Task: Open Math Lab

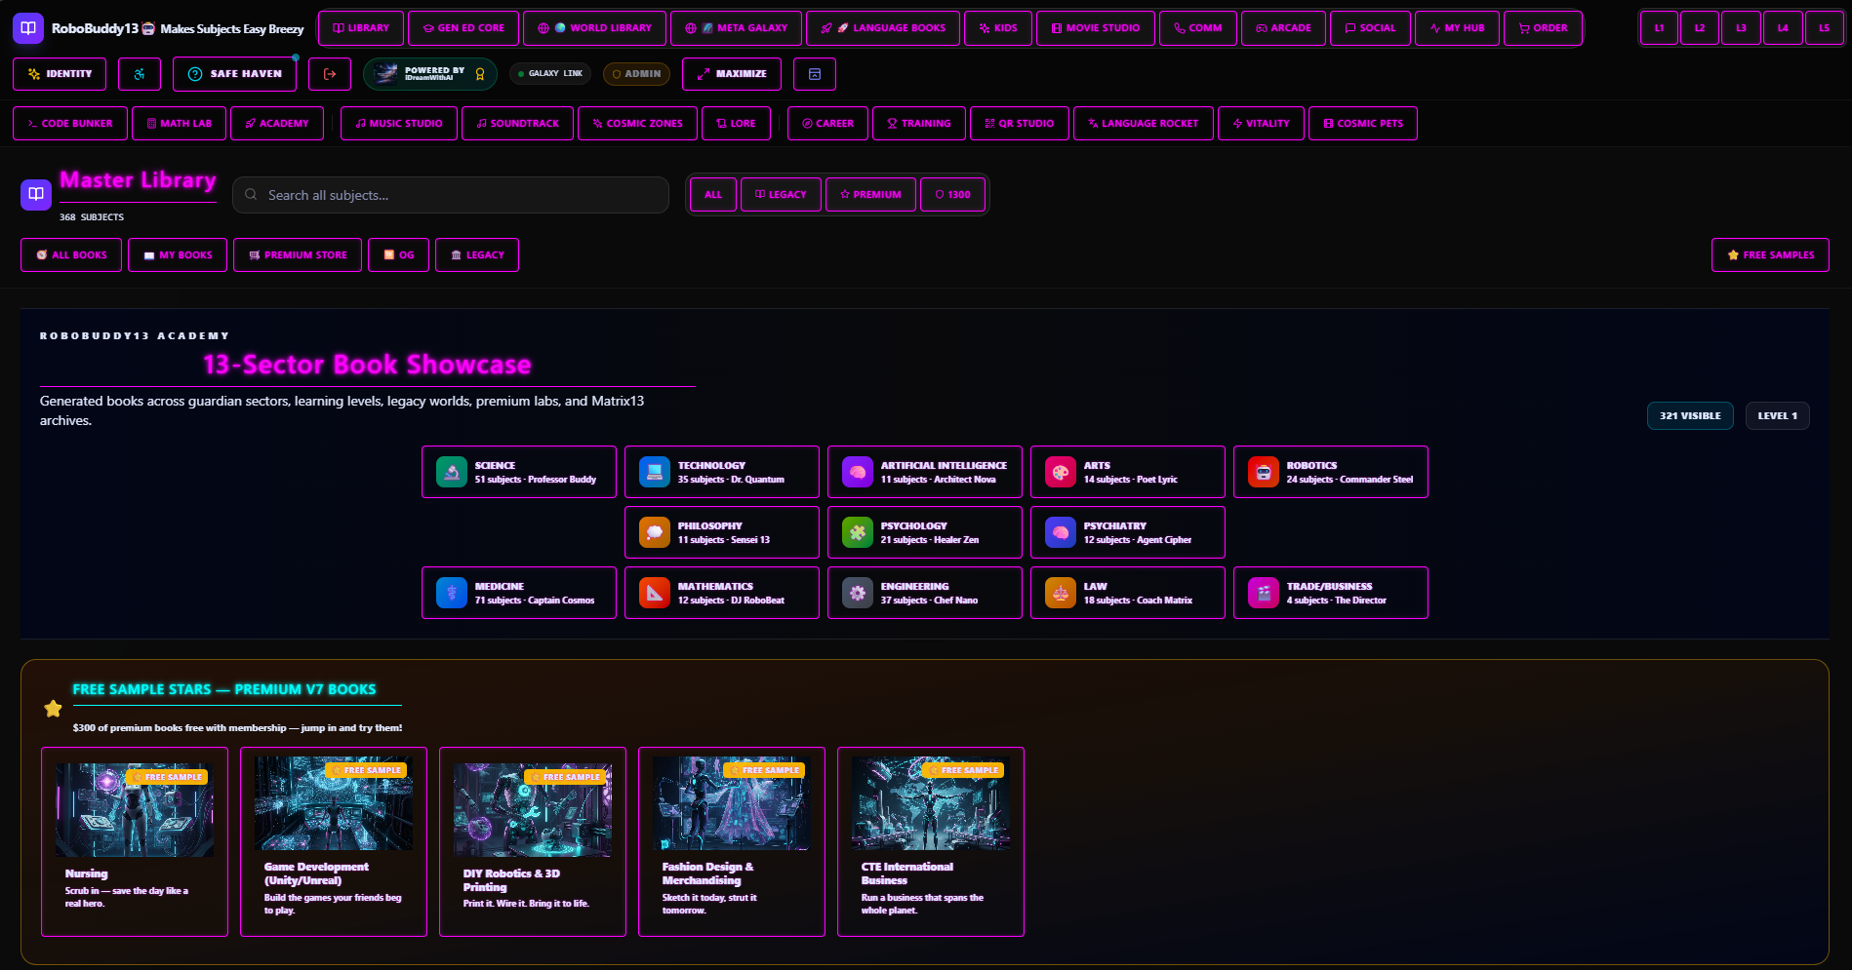Action: 179,124
